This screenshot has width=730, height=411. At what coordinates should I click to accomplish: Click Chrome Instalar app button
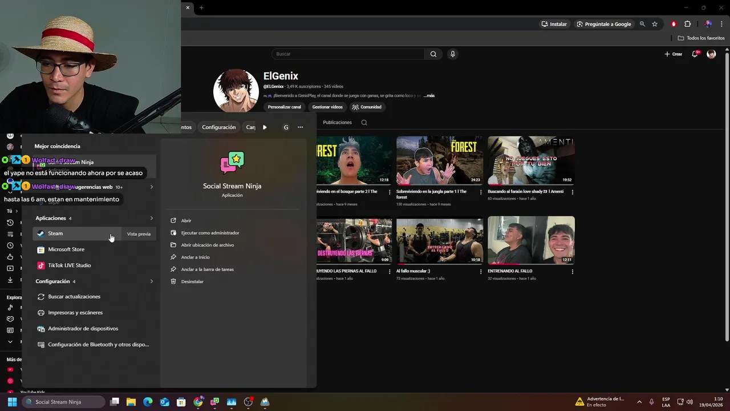(554, 24)
